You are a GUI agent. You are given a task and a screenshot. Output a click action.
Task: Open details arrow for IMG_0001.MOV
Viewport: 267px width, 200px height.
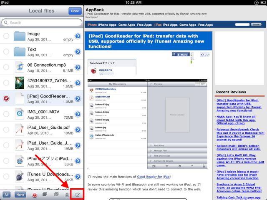tap(78, 114)
